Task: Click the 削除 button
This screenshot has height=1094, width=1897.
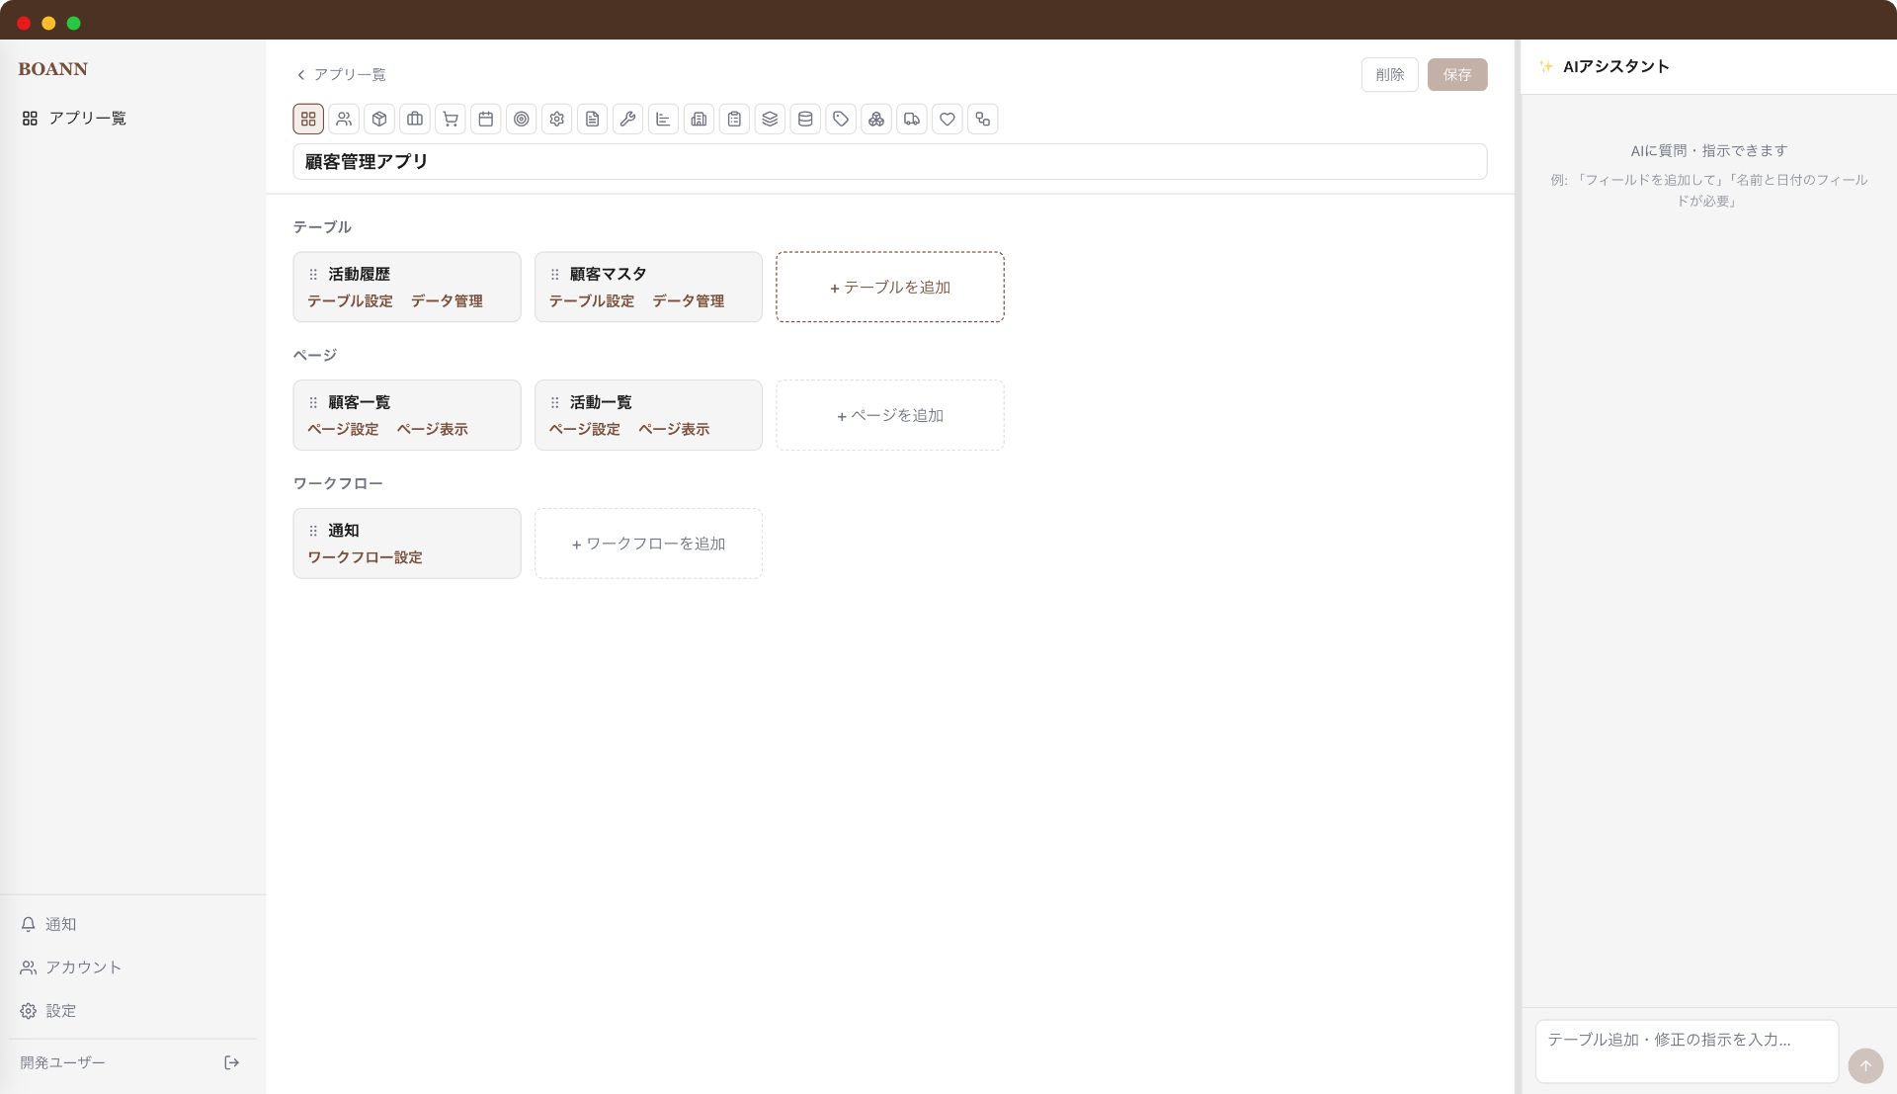Action: pos(1389,74)
